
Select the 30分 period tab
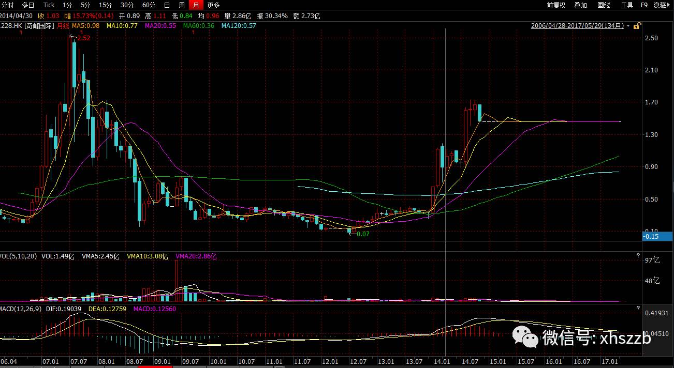pyautogui.click(x=127, y=5)
